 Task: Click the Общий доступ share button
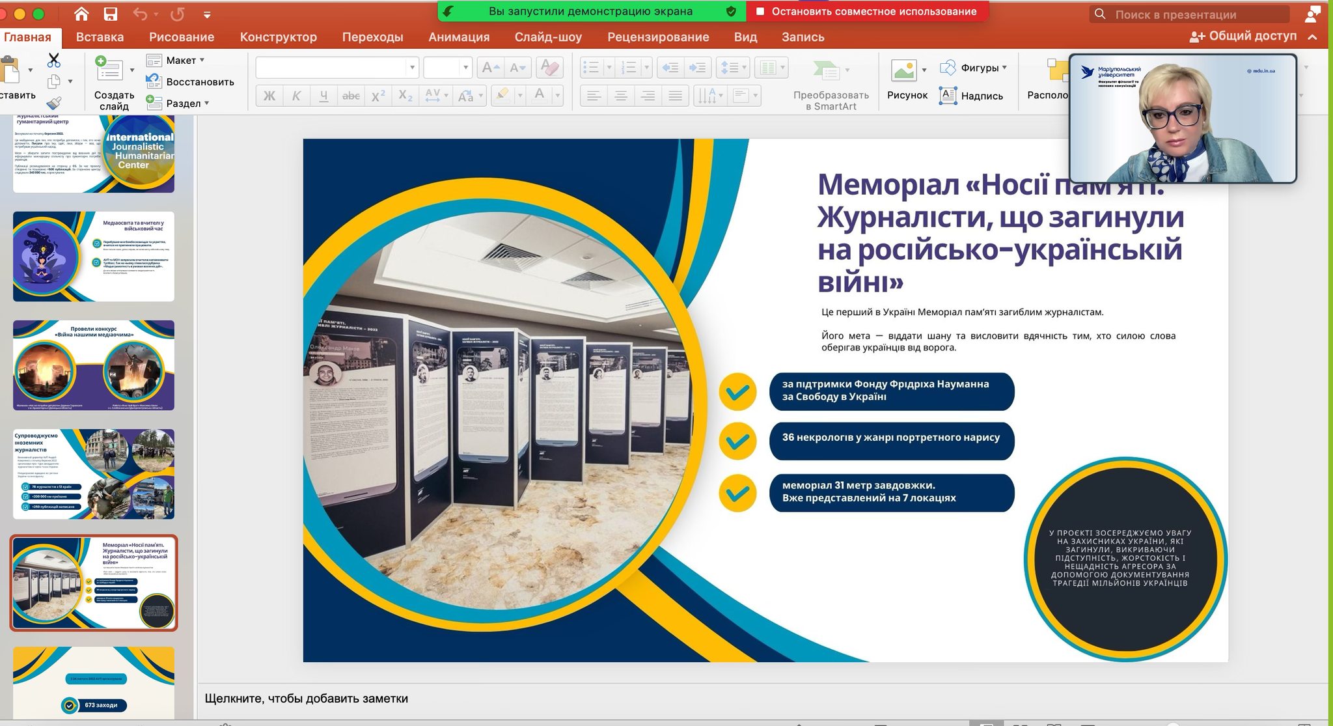(1243, 36)
